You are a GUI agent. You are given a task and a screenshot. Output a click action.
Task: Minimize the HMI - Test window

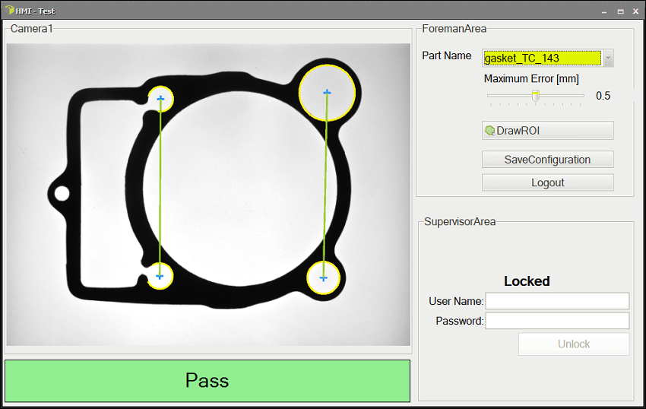[x=604, y=11]
